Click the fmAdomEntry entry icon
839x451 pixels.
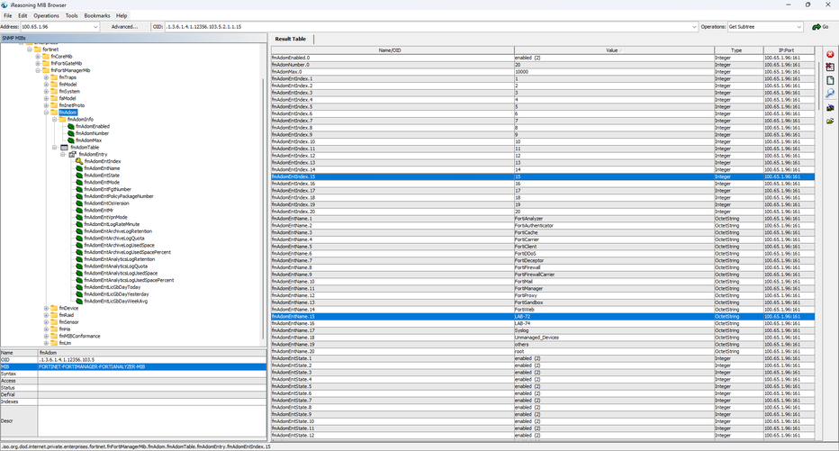pyautogui.click(x=72, y=154)
